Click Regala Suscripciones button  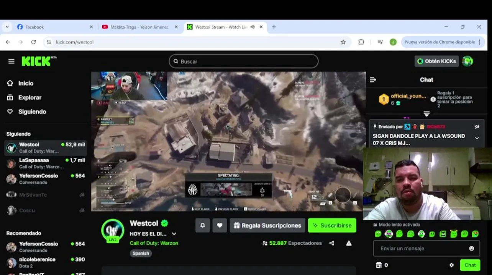tap(267, 225)
